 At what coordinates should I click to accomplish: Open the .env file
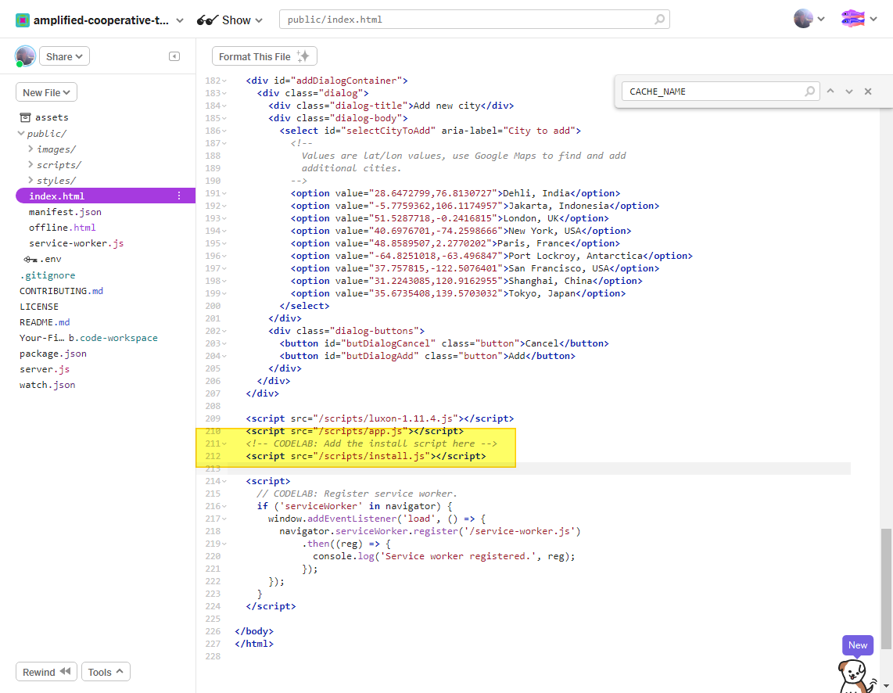click(x=43, y=259)
